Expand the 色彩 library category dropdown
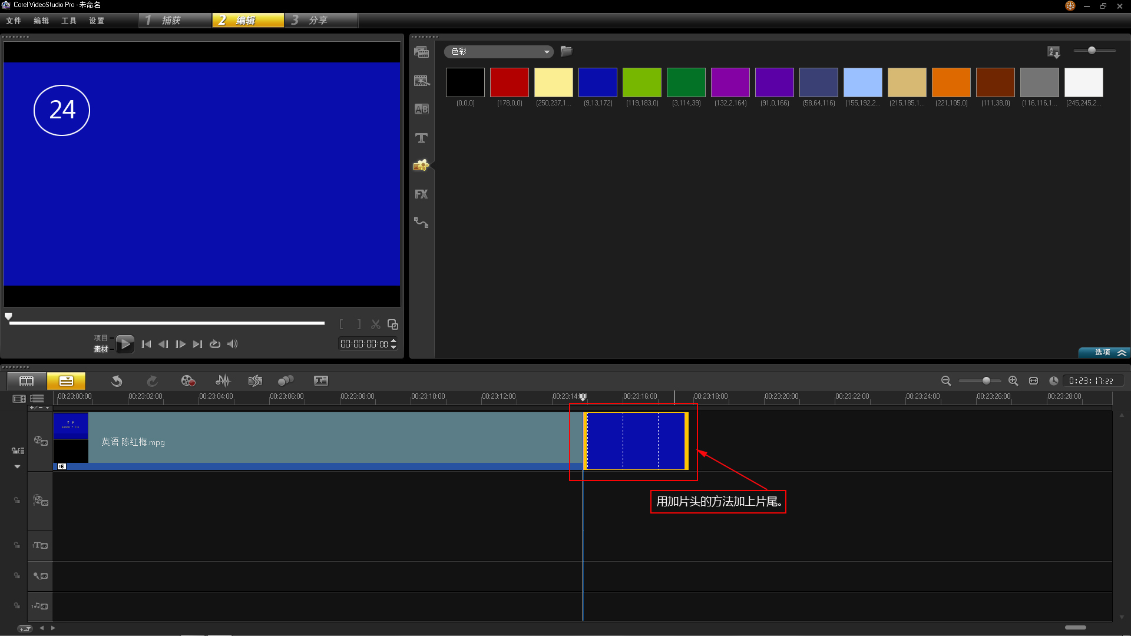Image resolution: width=1131 pixels, height=636 pixels. [x=547, y=52]
